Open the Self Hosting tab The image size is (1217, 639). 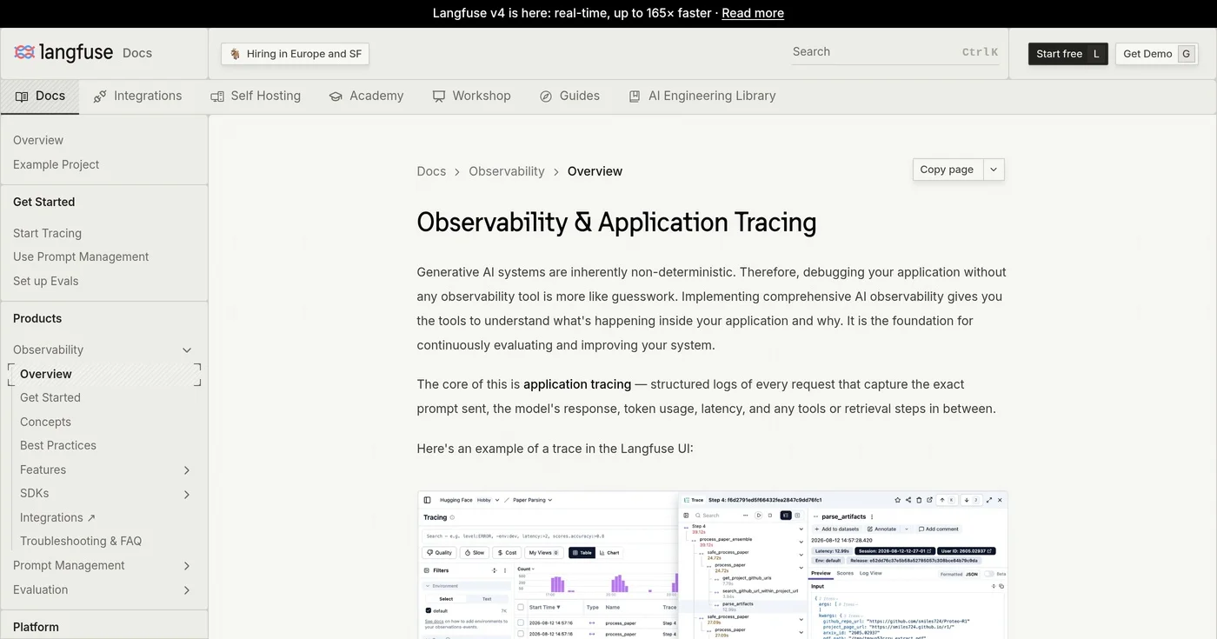pos(256,97)
